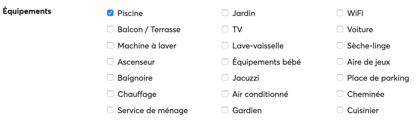Tick the Place de parking checkbox
This screenshot has height=123, width=416.
[340, 78]
